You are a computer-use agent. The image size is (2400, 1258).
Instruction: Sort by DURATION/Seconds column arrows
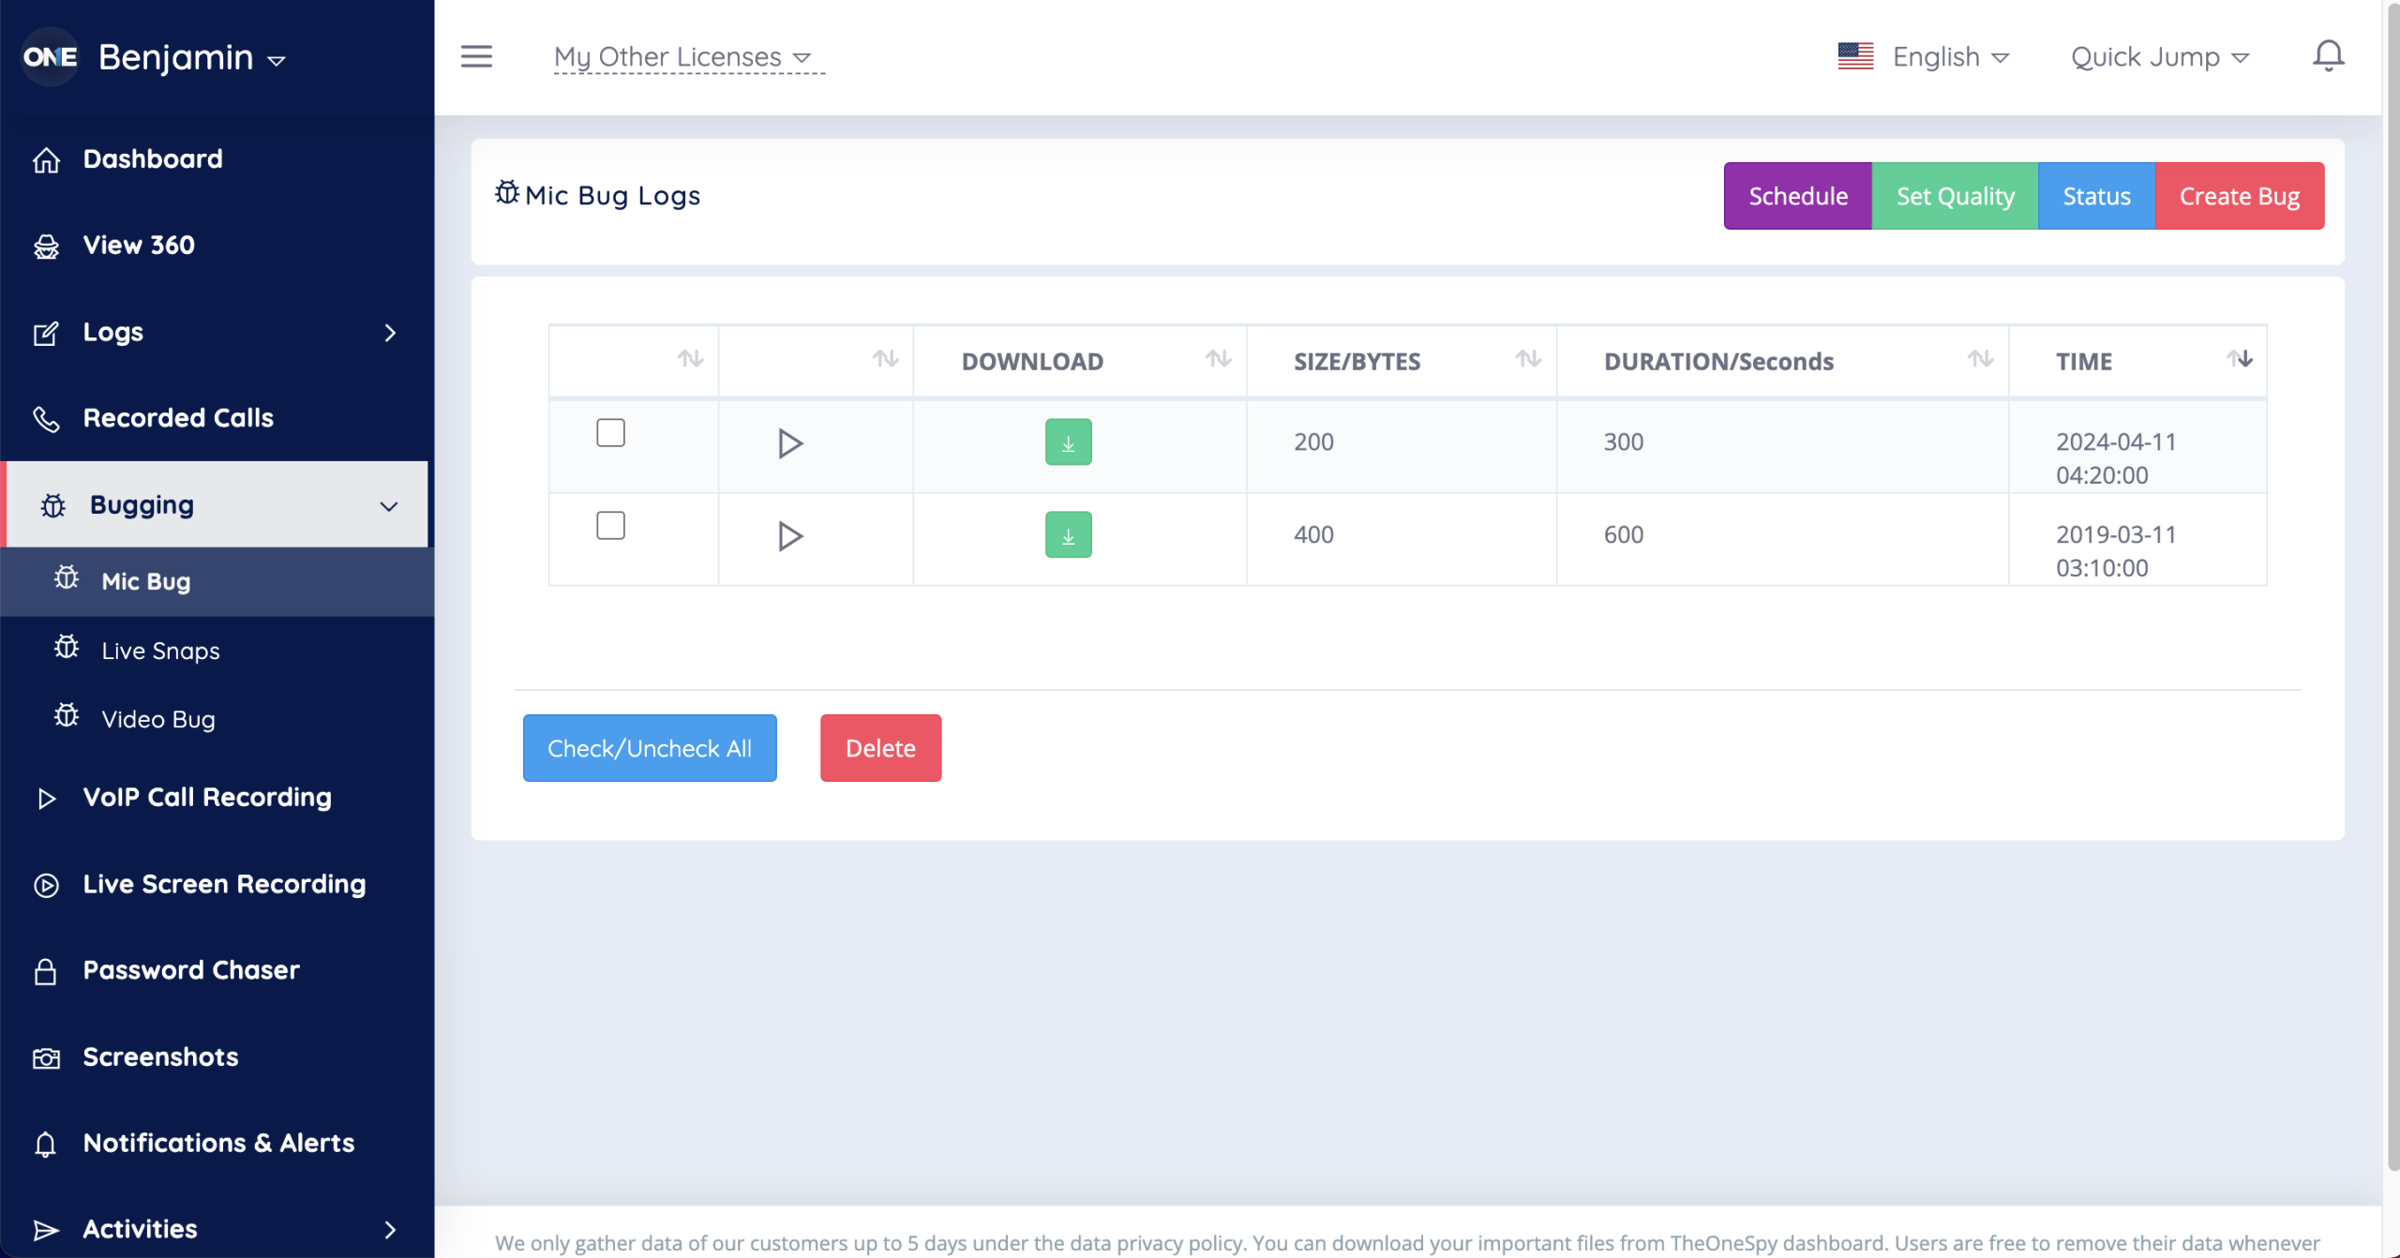pyautogui.click(x=1980, y=359)
